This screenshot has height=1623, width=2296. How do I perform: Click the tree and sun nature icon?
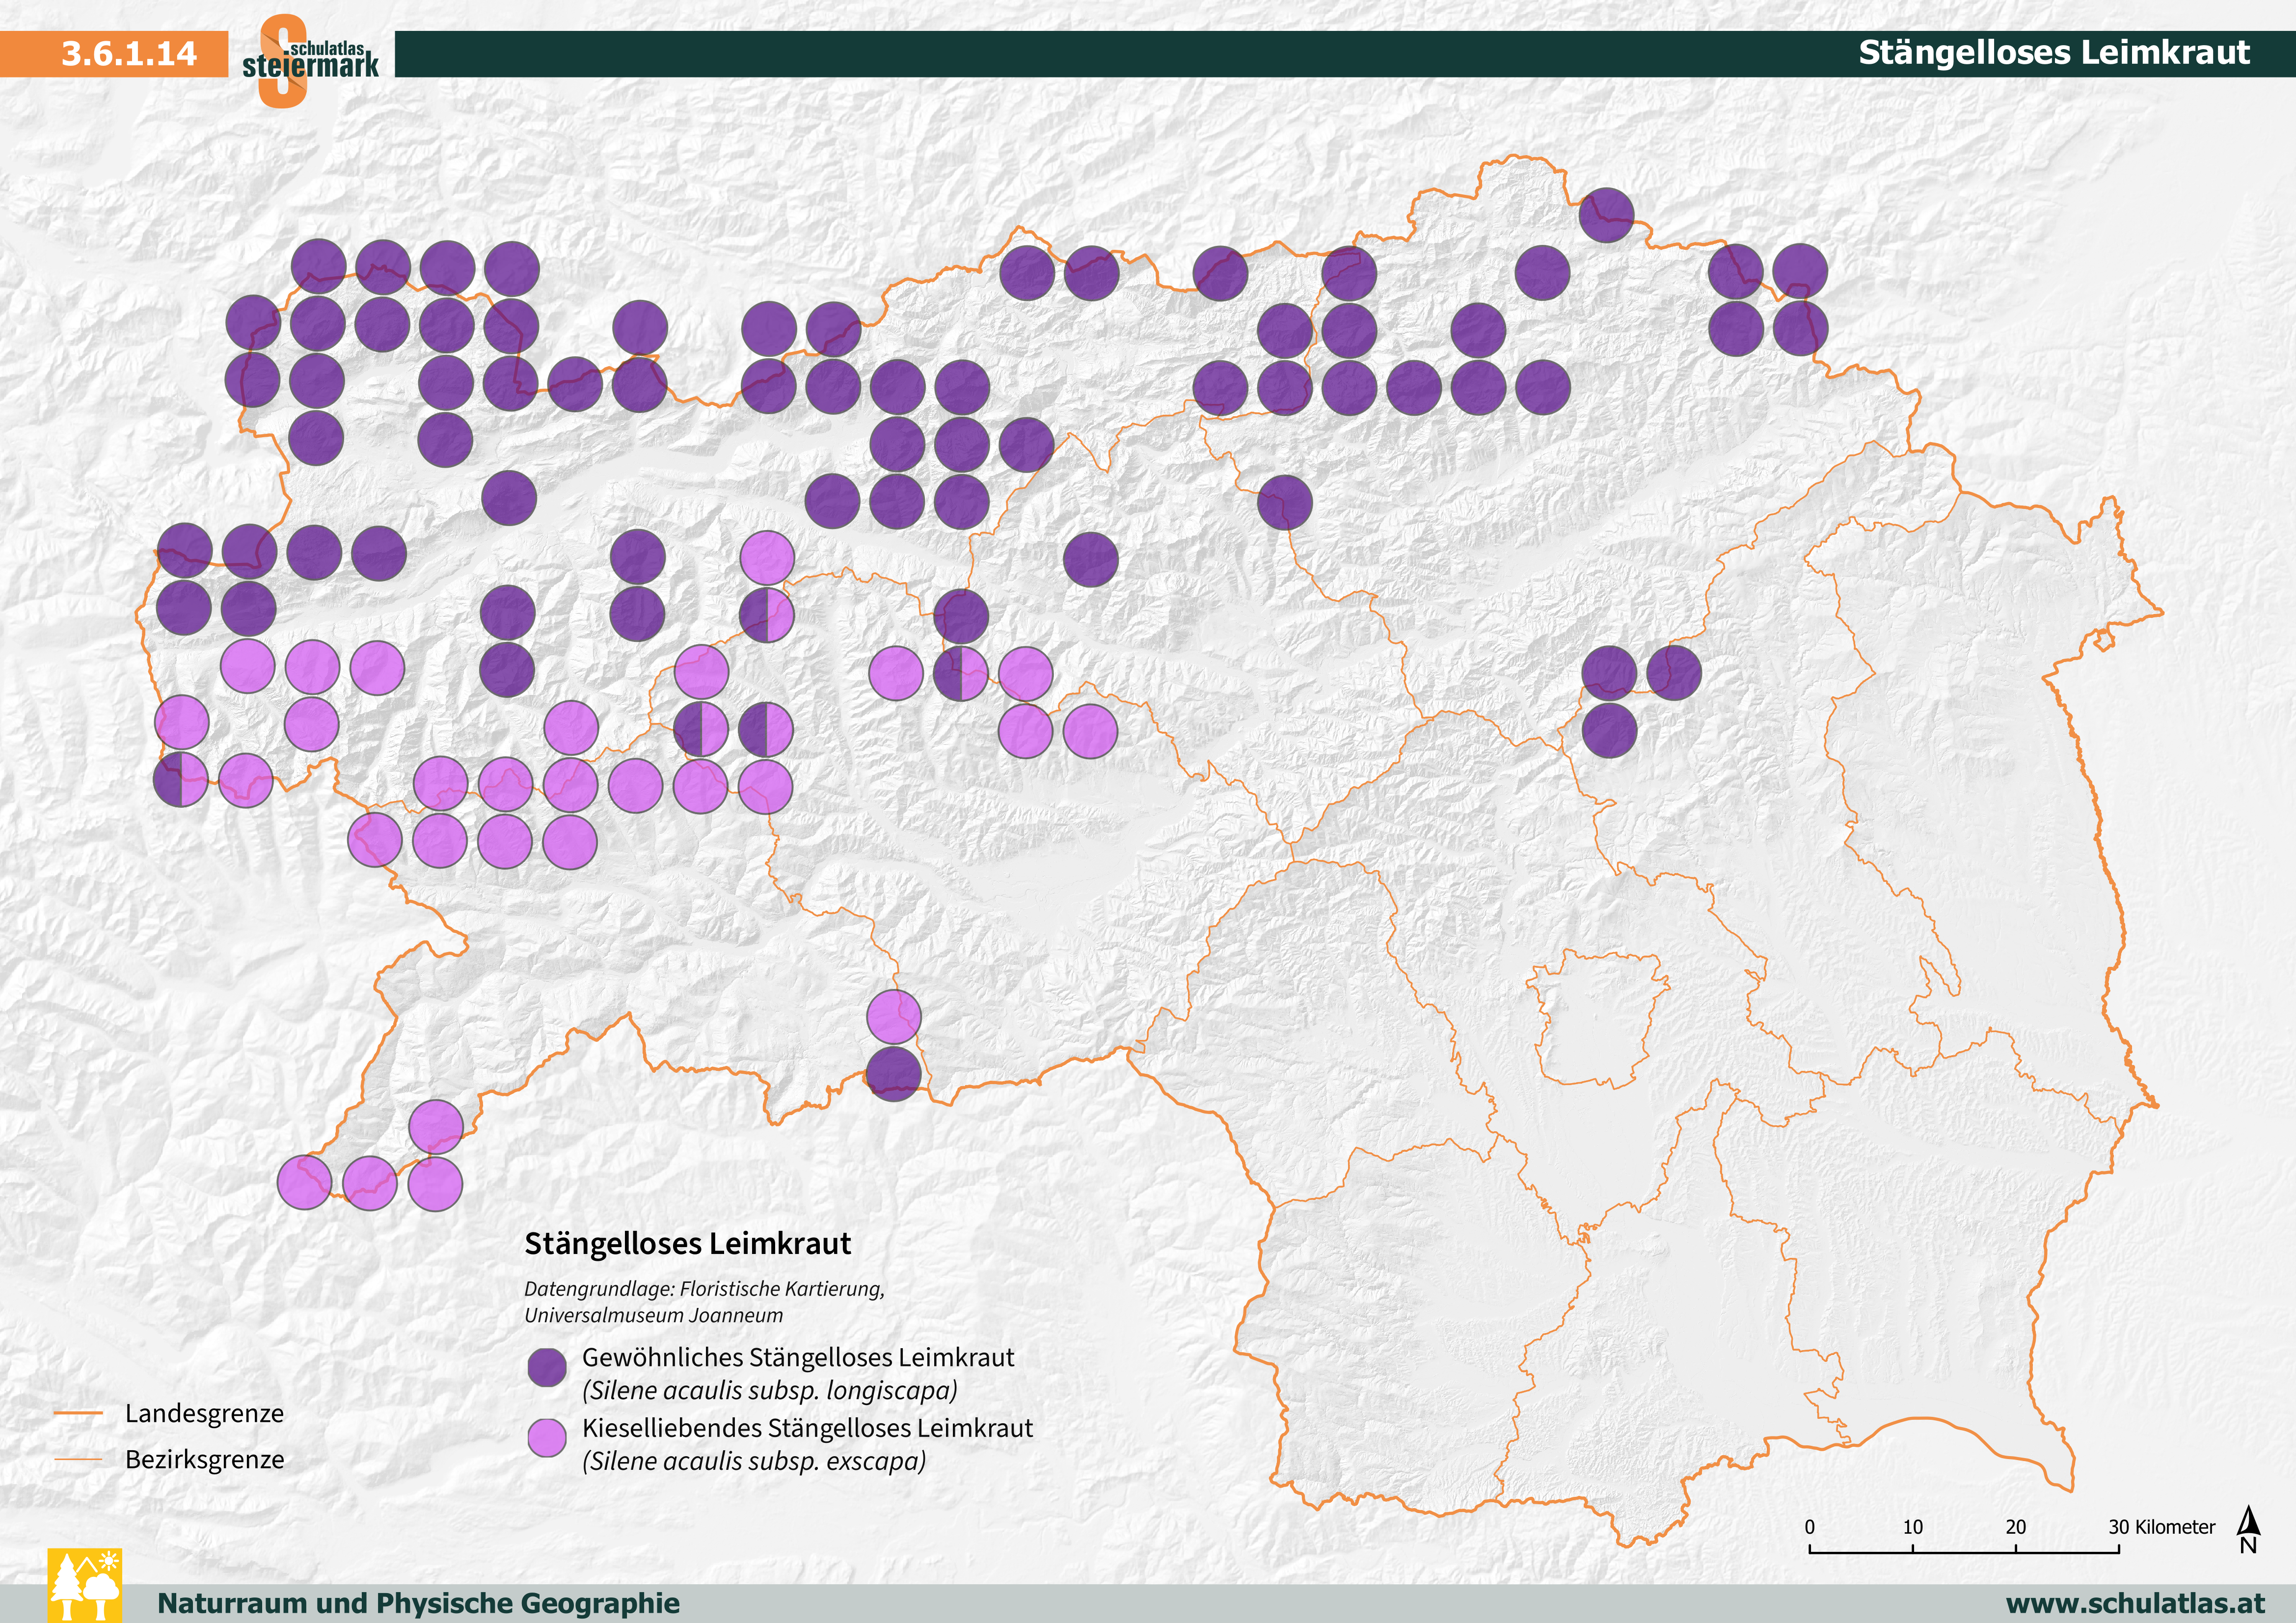coord(85,1585)
